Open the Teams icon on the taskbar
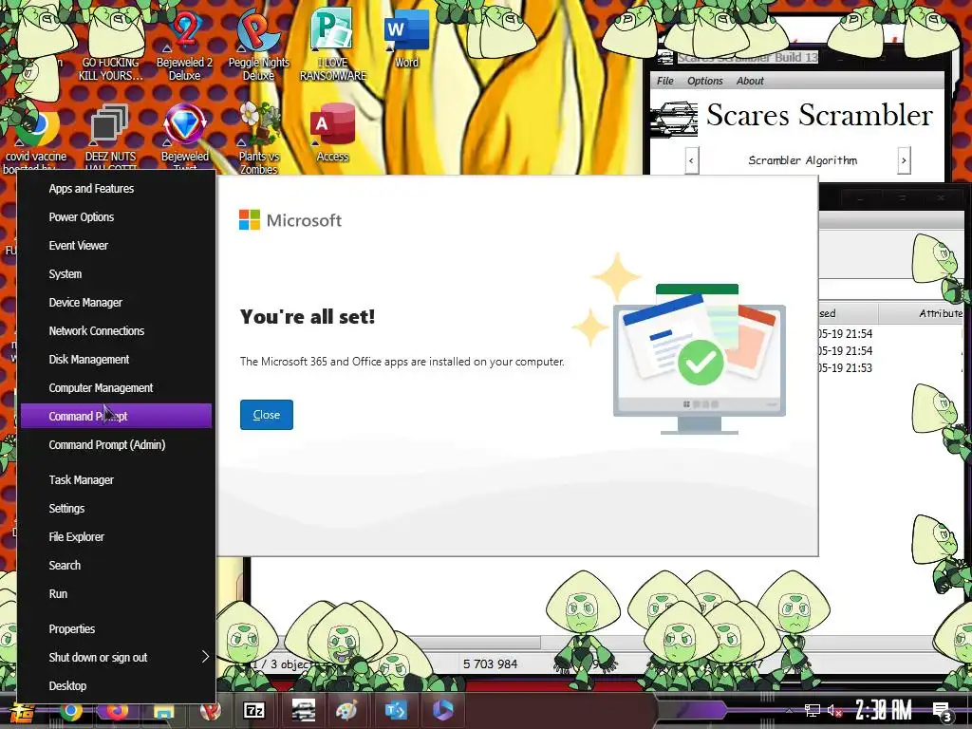This screenshot has height=729, width=972. [x=396, y=710]
